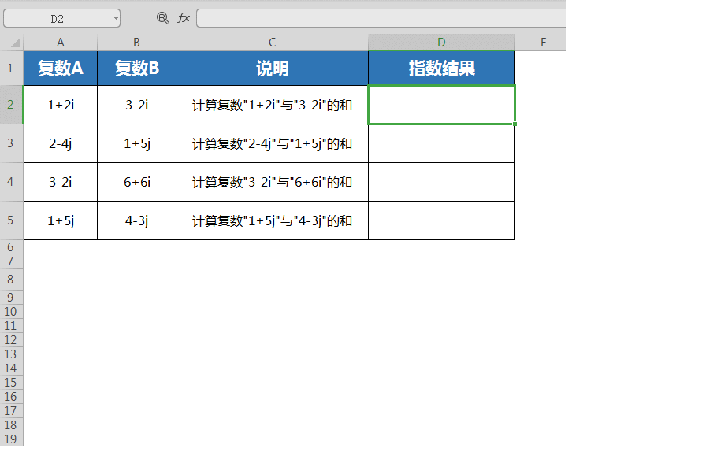Select empty result cell D5
The height and width of the screenshot is (452, 728).
pos(441,220)
